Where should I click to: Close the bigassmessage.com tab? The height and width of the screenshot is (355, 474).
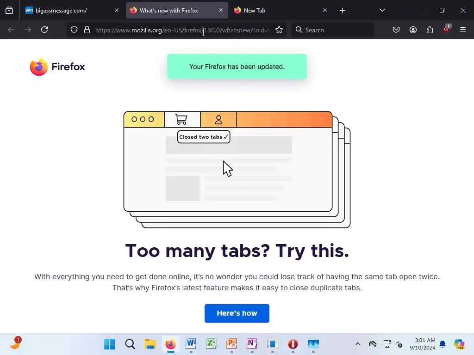tap(116, 11)
